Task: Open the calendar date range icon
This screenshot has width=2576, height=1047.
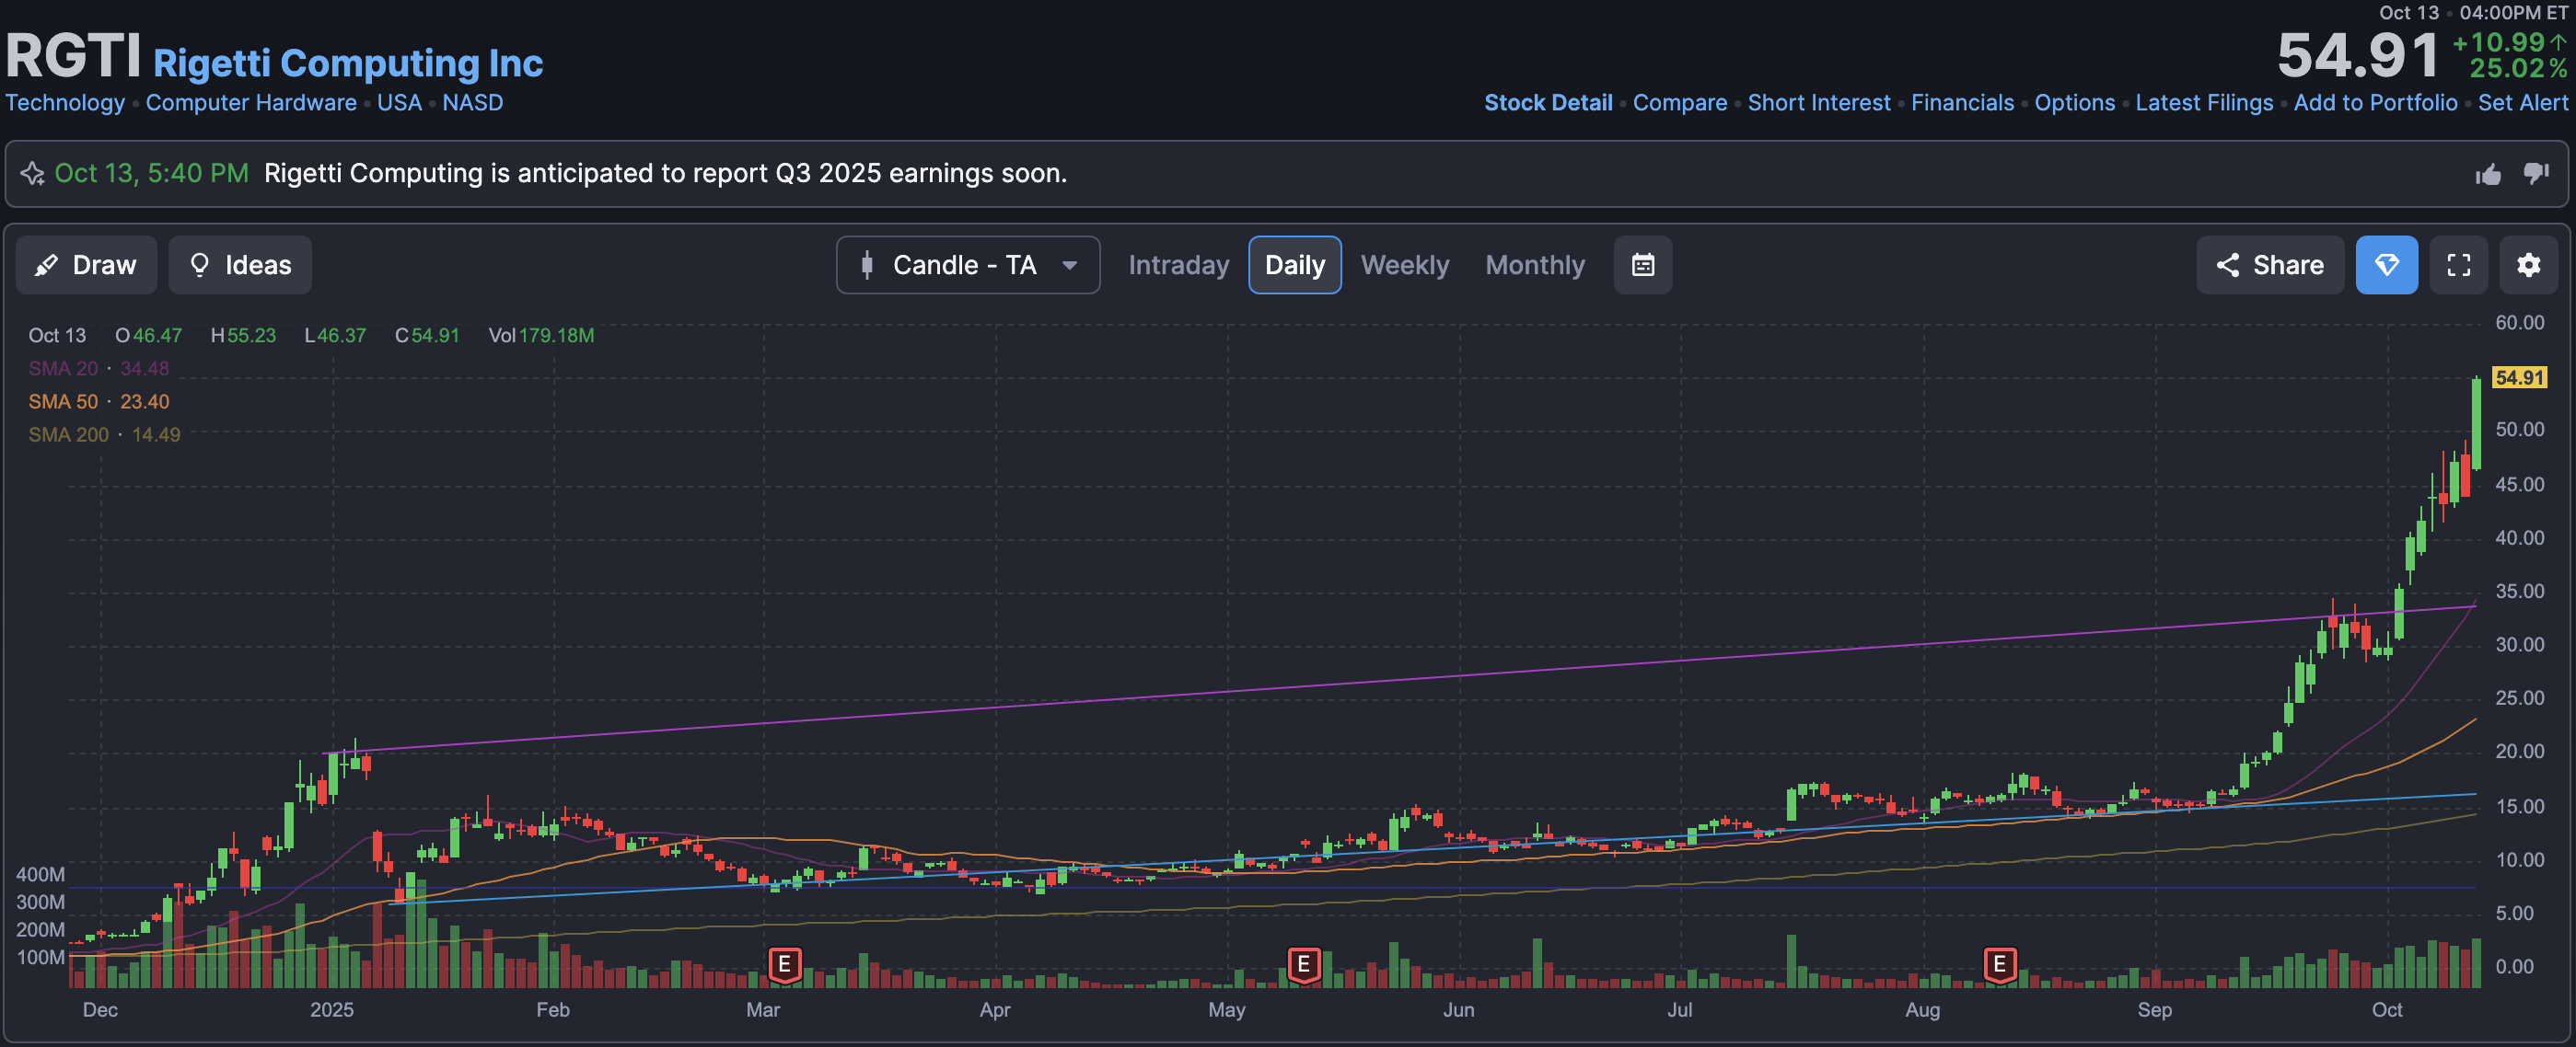Action: (x=1642, y=265)
